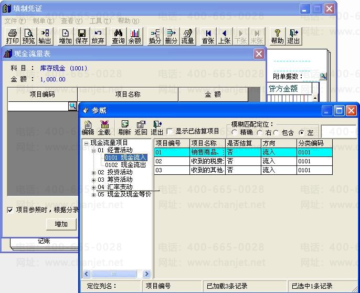This screenshot has width=360, height=293.
Task: Show 余额 balance chart icon
Action: (x=134, y=36)
